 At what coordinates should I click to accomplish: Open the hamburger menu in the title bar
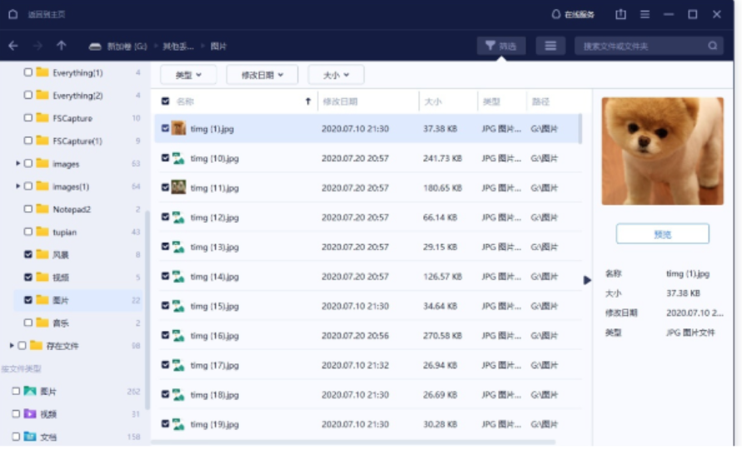tap(645, 14)
